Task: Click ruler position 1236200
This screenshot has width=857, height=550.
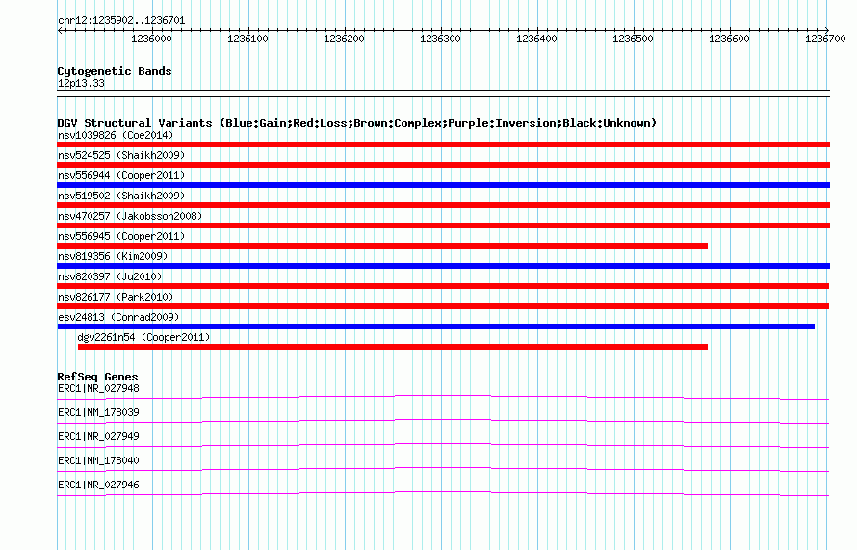Action: 344,39
